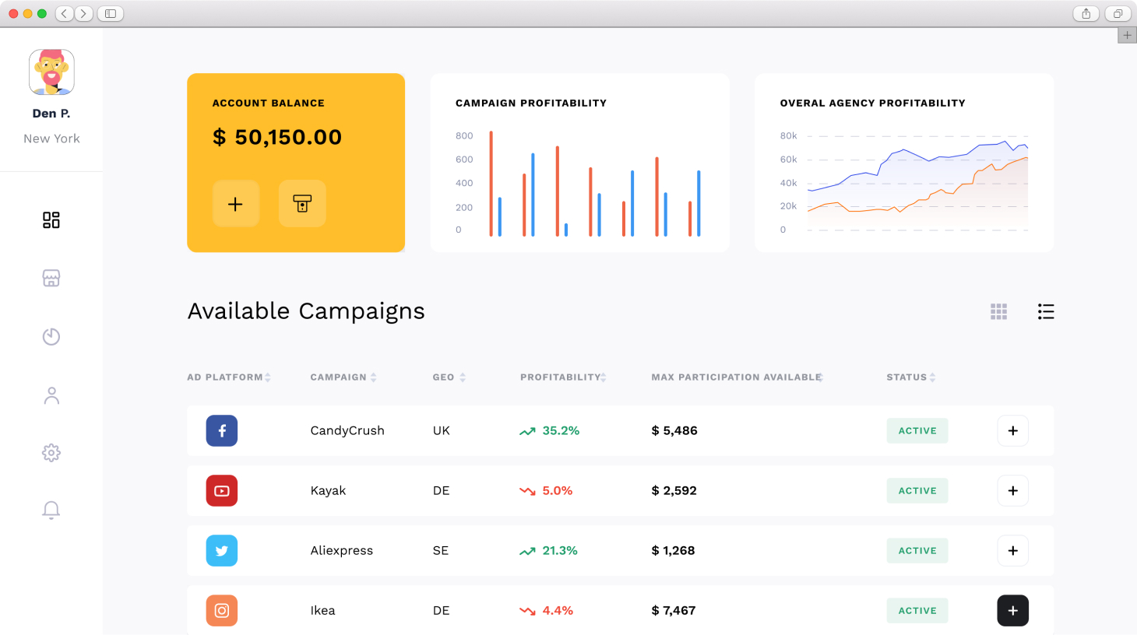The height and width of the screenshot is (635, 1137).
Task: Open the settings gear in sidebar
Action: (51, 453)
